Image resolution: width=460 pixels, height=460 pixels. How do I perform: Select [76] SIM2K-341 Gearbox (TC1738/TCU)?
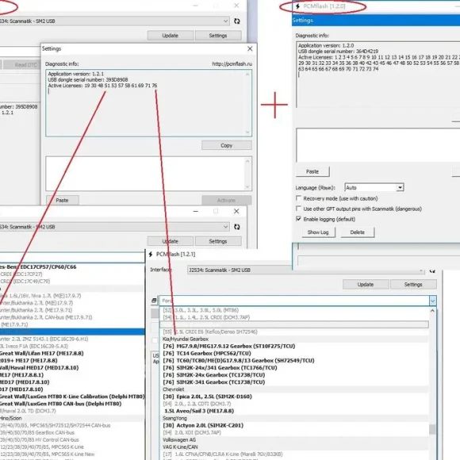(x=214, y=382)
